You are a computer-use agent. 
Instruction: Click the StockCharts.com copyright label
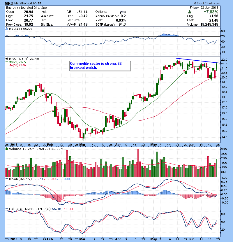click(x=207, y=3)
